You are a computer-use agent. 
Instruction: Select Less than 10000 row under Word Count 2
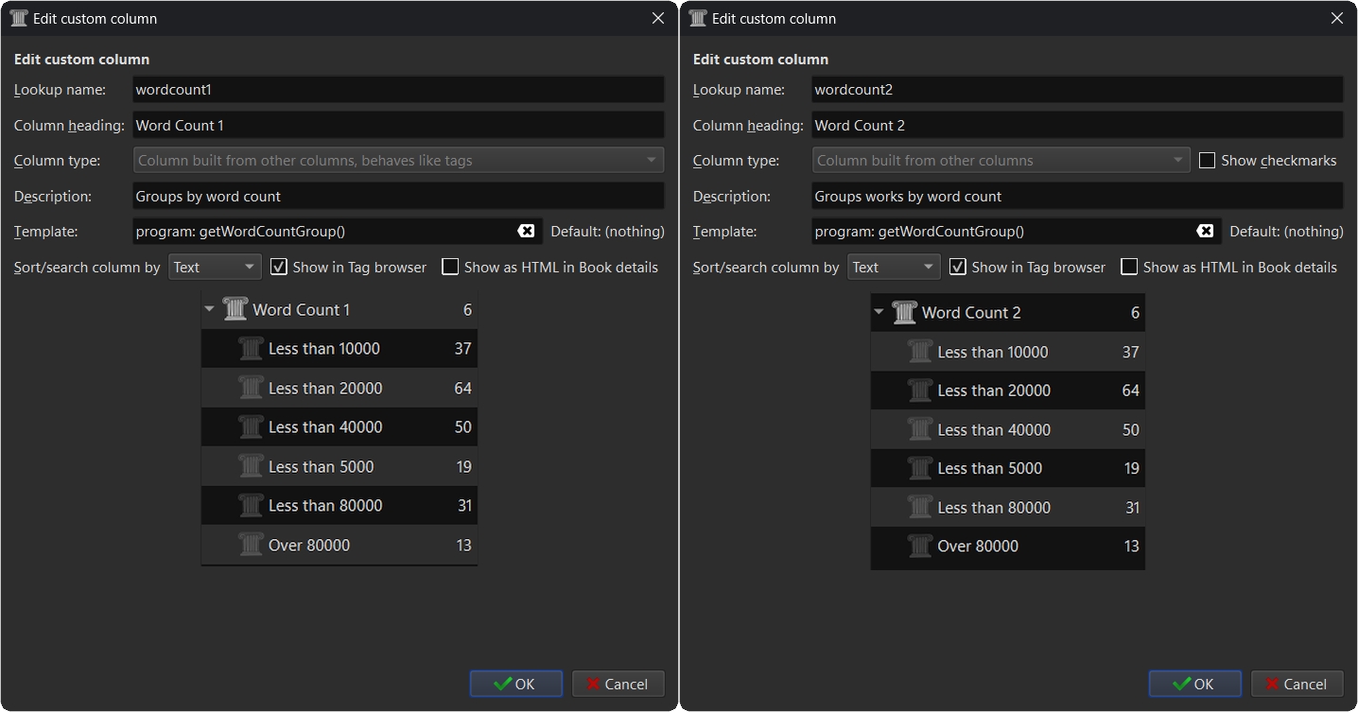tap(1008, 352)
